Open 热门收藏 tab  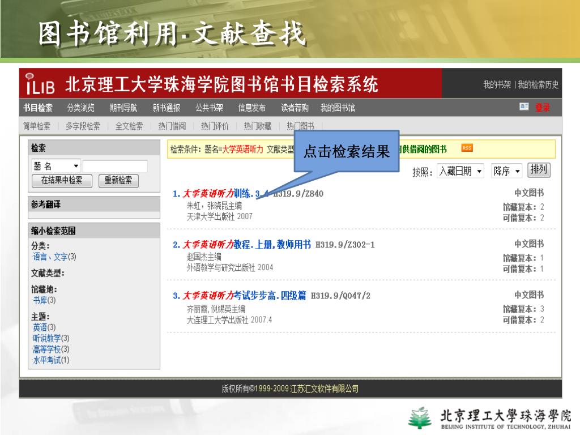click(x=258, y=126)
